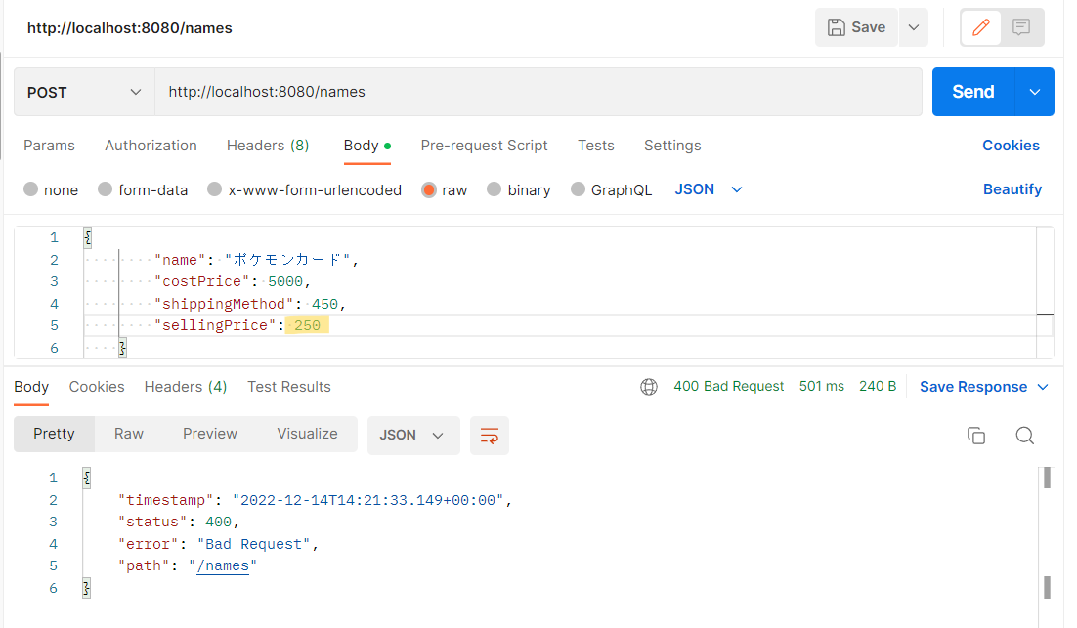Screen dimensions: 1077x628
Task: Open the response format JSON dropdown
Action: point(412,436)
